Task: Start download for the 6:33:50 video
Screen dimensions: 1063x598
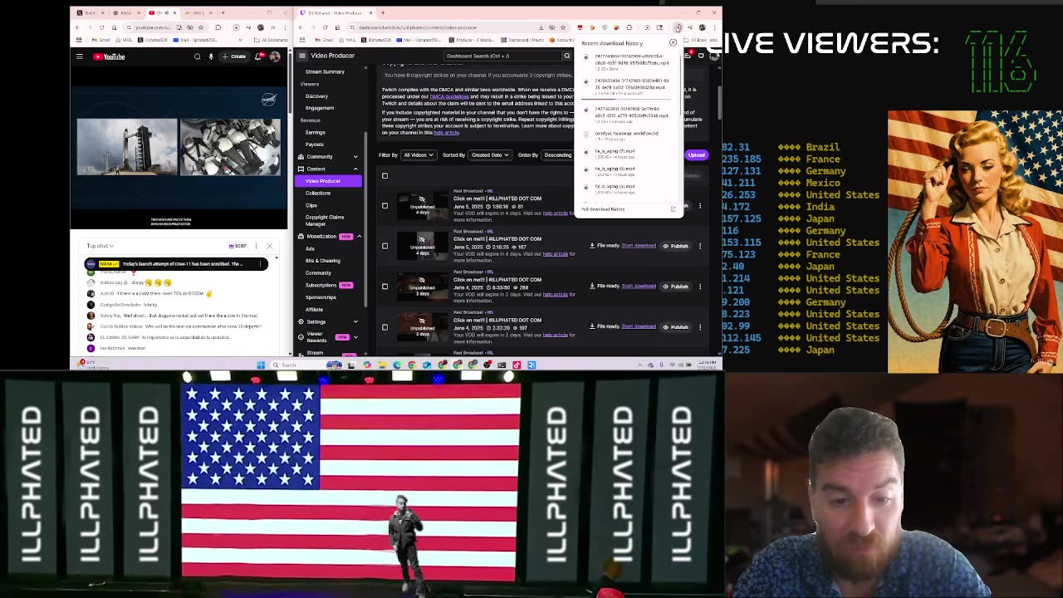Action: click(639, 287)
